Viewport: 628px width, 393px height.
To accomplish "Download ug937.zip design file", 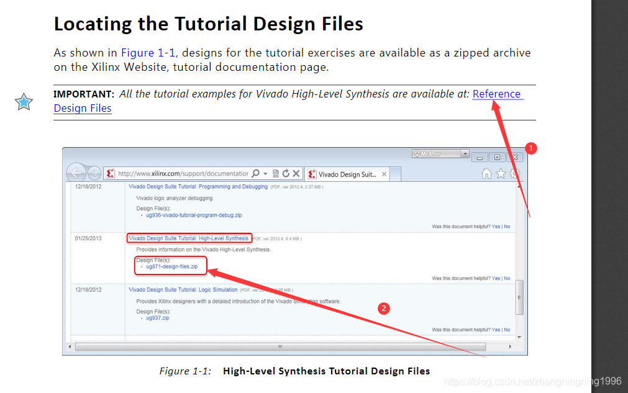I will tap(157, 318).
